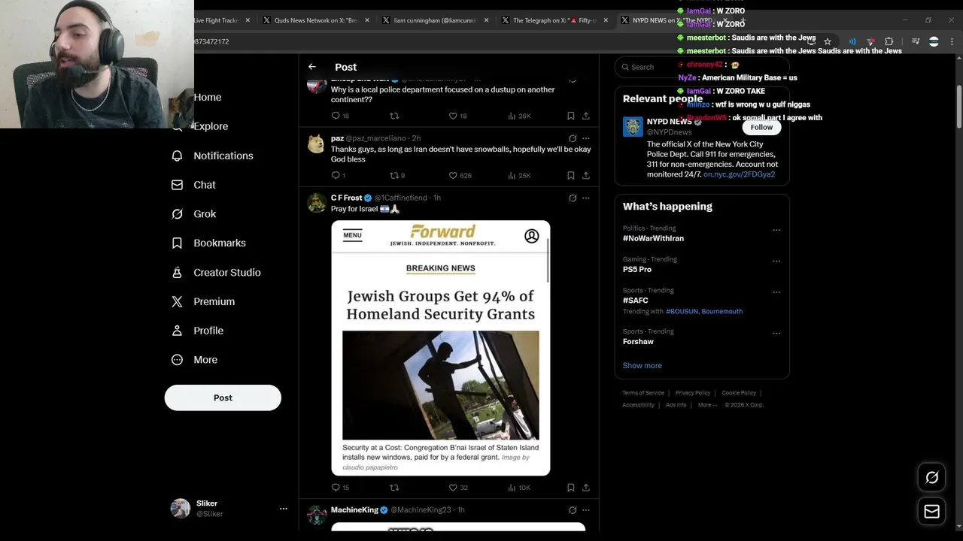Open Bookmarks icon in sidebar
Image resolution: width=963 pixels, height=541 pixels.
[177, 243]
